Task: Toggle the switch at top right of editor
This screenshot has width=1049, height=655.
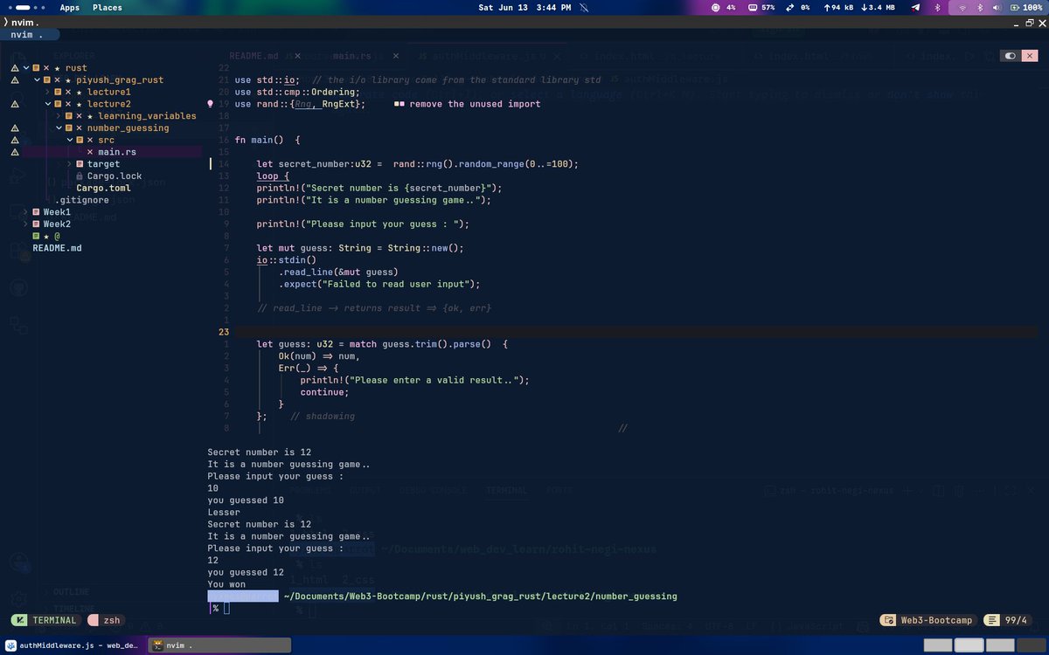Action: (1011, 56)
